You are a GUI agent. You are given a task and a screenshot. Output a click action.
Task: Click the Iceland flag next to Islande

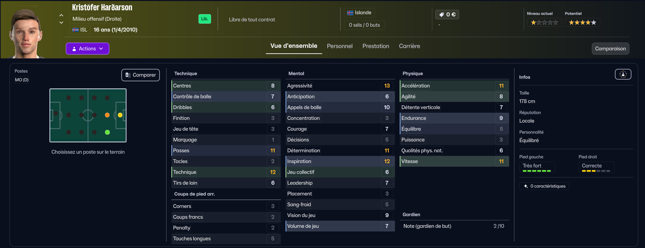350,13
